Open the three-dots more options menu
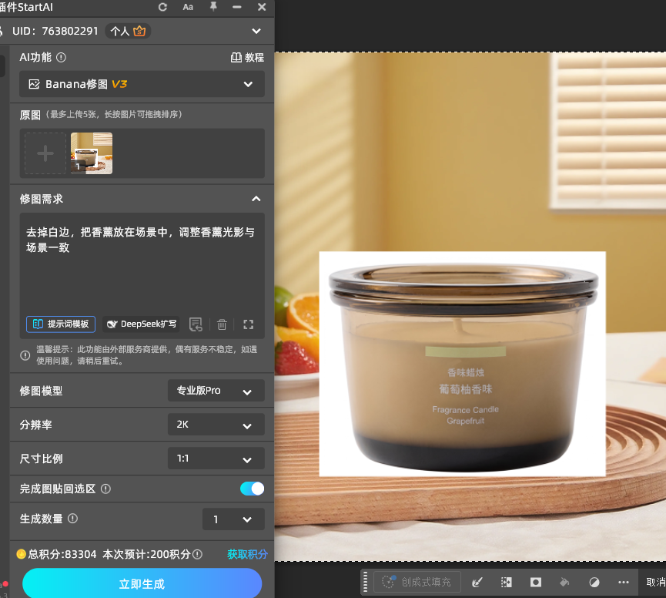Image resolution: width=666 pixels, height=598 pixels. click(624, 582)
